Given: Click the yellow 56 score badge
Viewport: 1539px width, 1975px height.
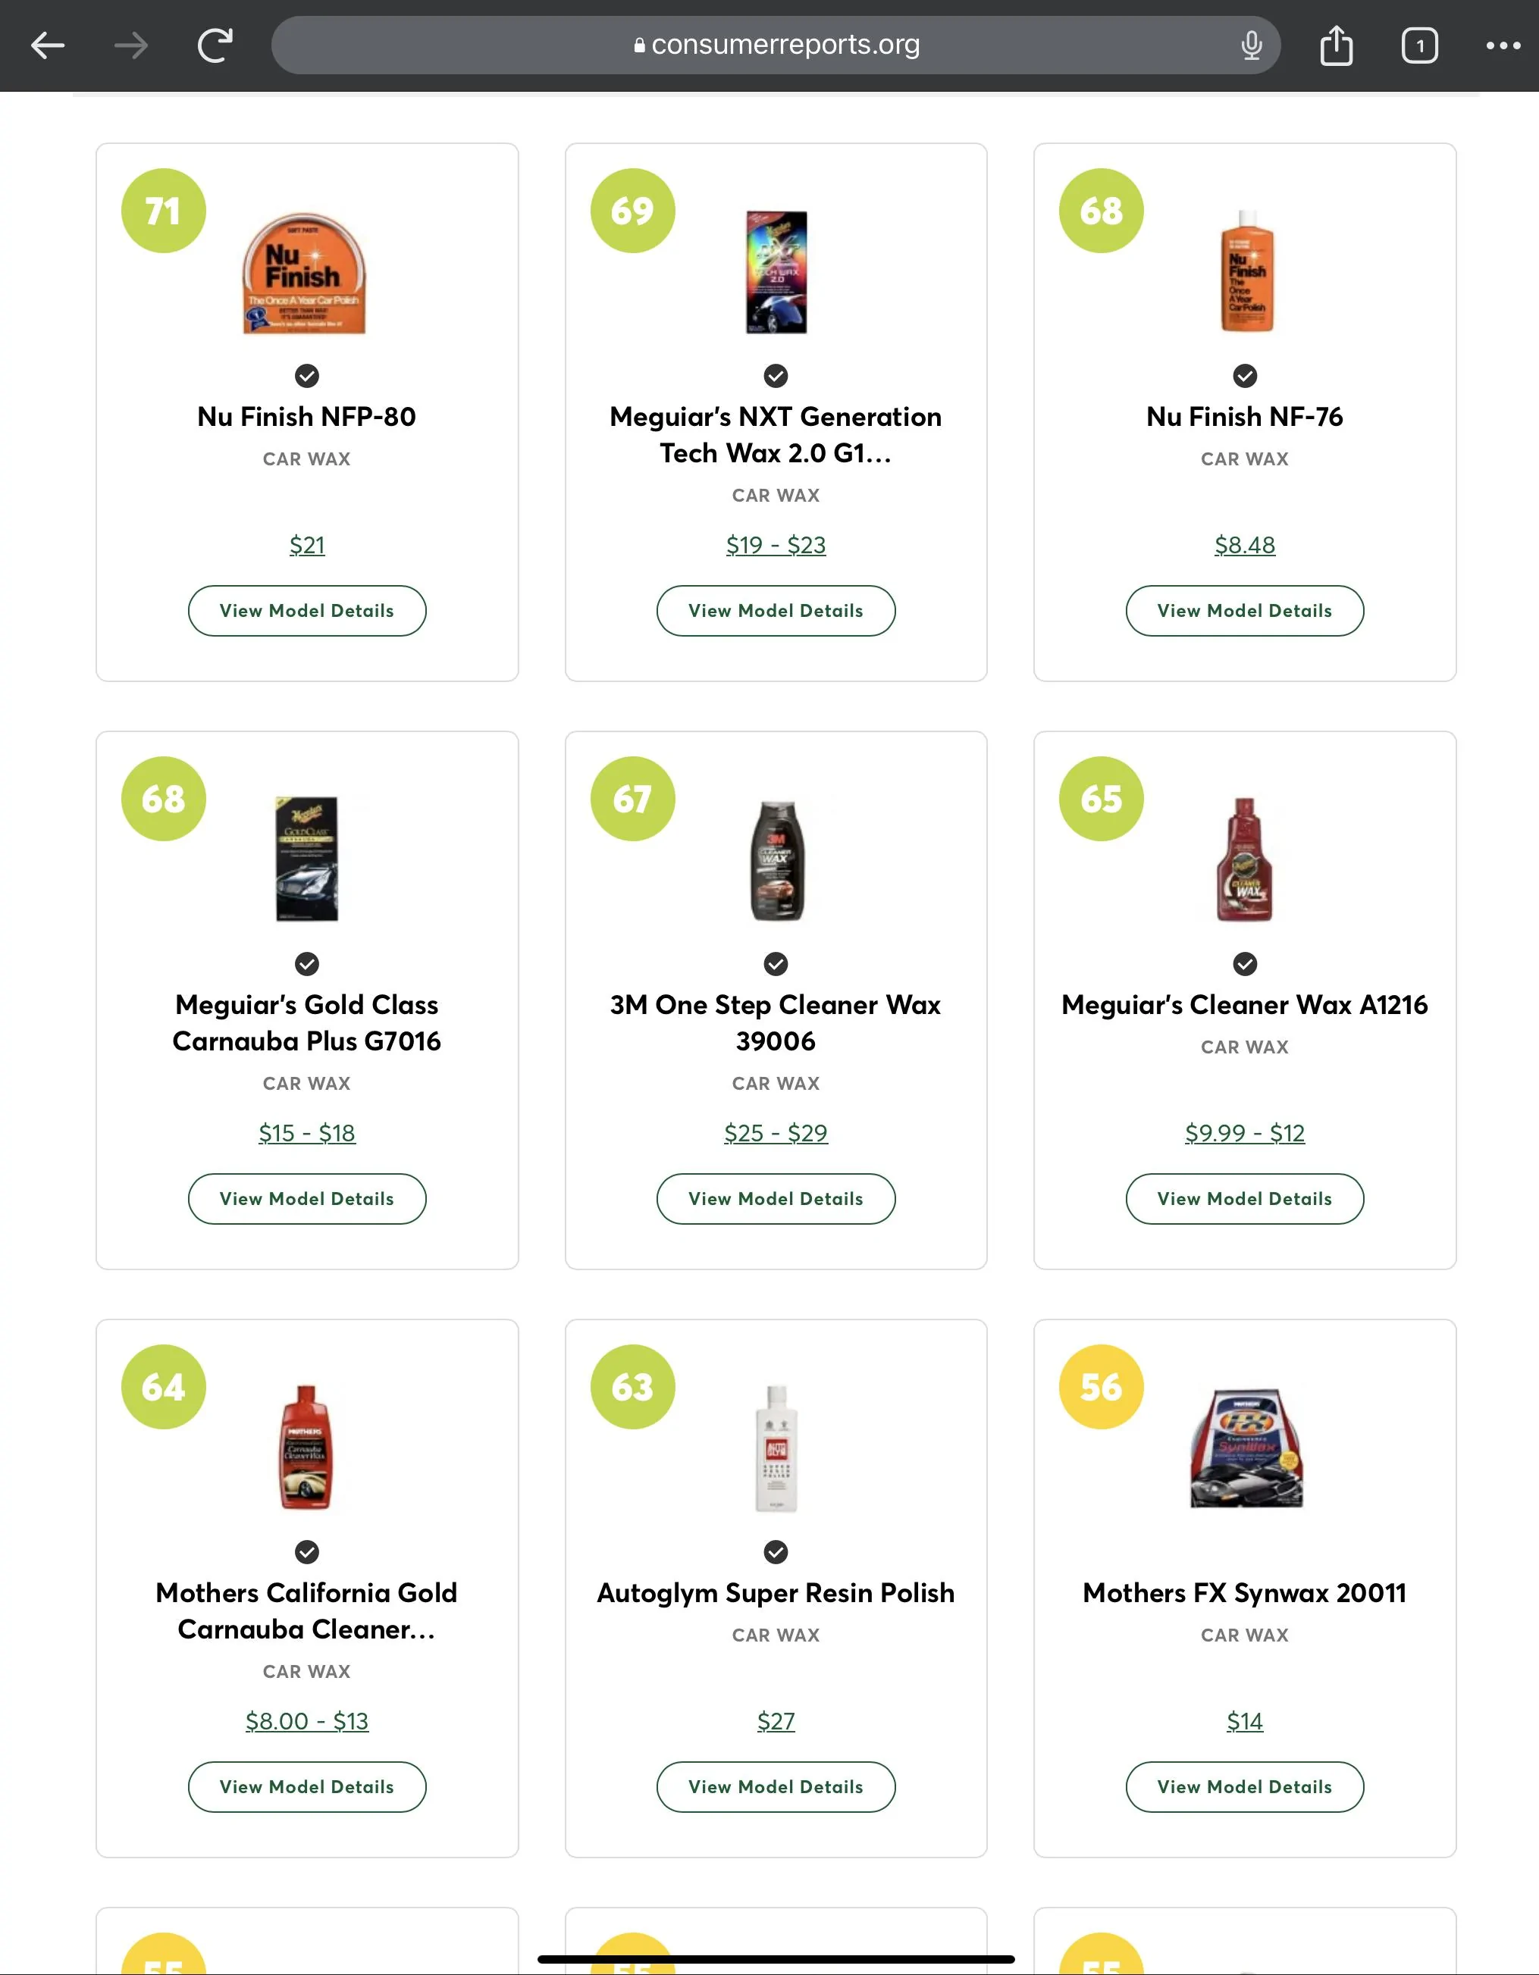Looking at the screenshot, I should coord(1101,1387).
